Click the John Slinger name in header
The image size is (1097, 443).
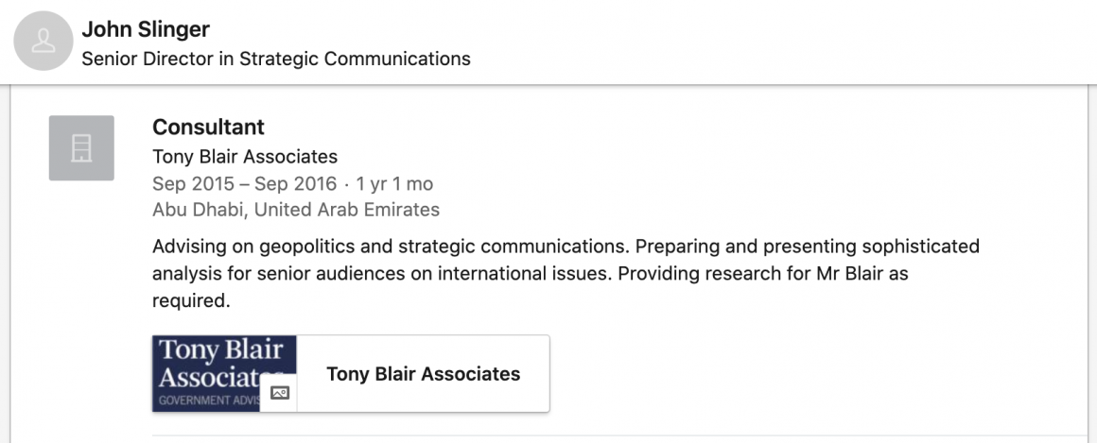pyautogui.click(x=146, y=29)
